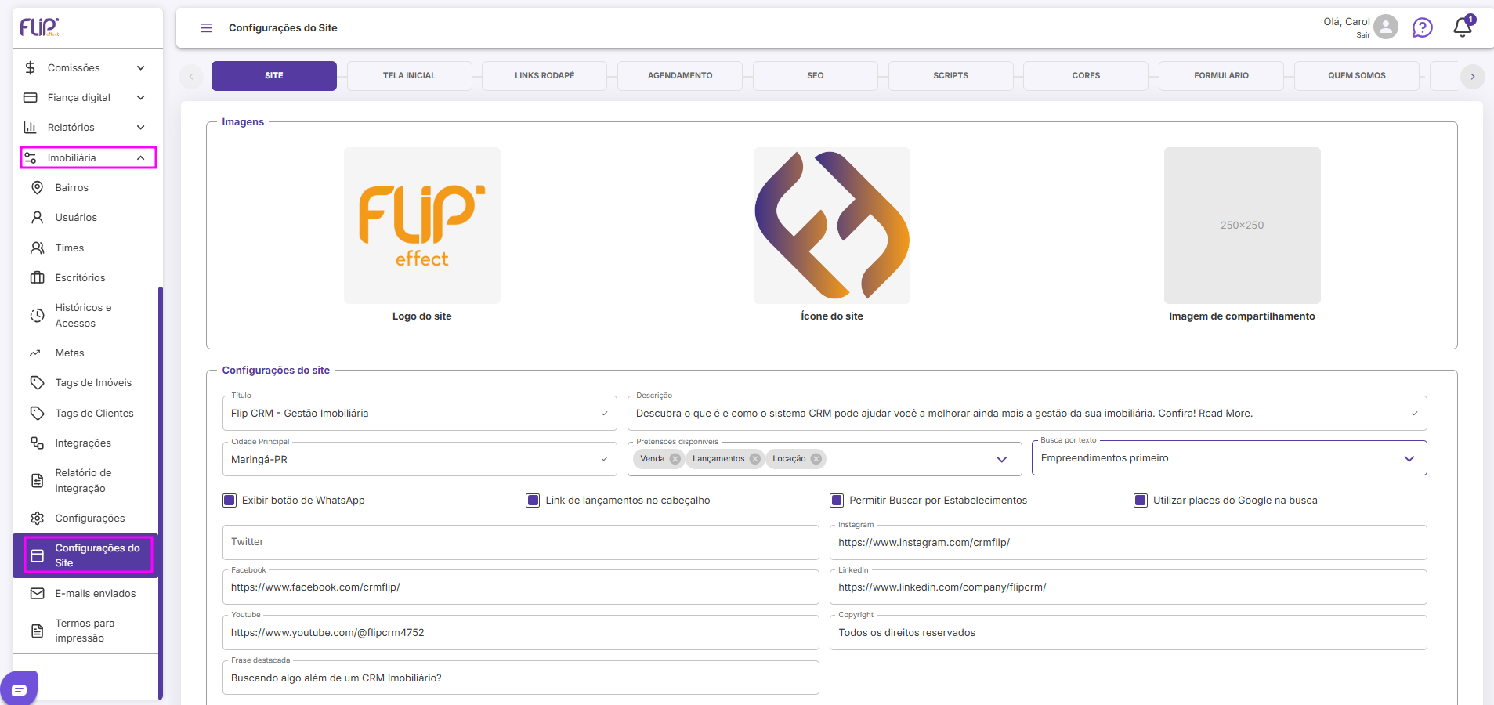Switch to the AGENDAMENTO tab
This screenshot has width=1494, height=705.
680,76
